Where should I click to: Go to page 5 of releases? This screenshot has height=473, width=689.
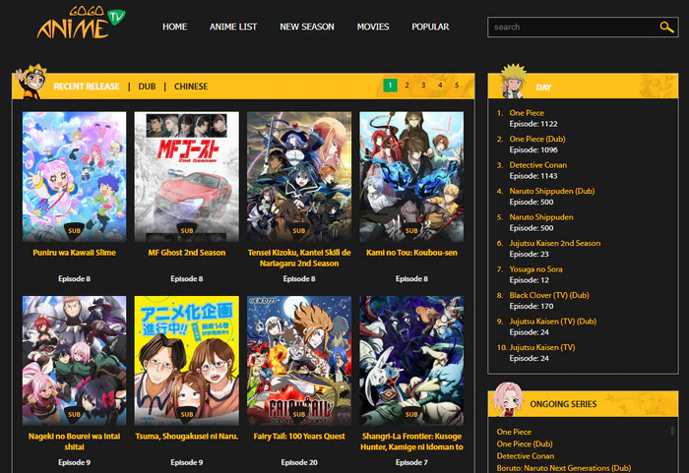click(457, 86)
